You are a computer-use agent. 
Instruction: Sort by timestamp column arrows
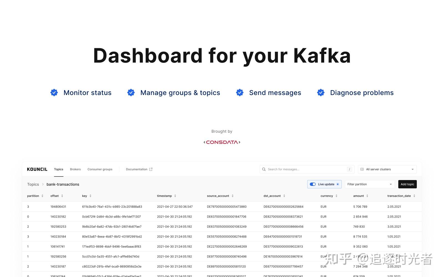tap(175, 196)
